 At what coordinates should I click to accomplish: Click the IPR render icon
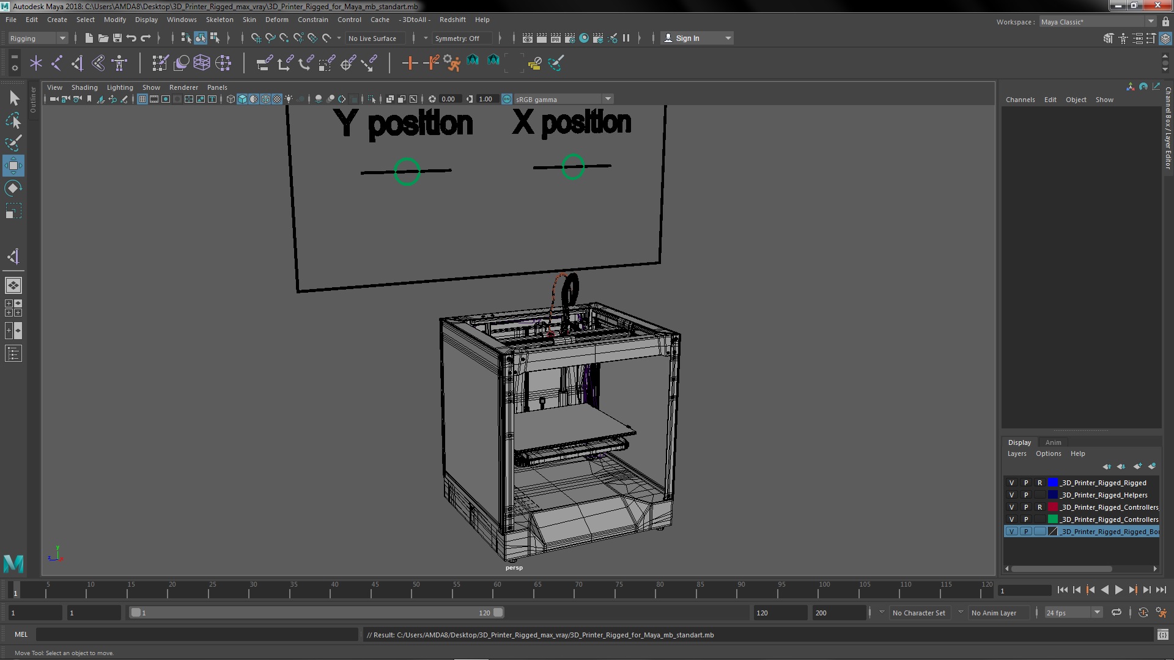(x=556, y=38)
